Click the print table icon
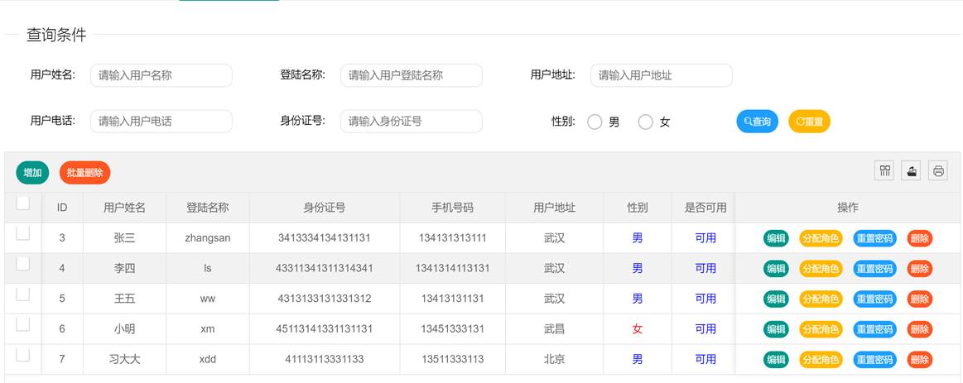 (x=938, y=170)
